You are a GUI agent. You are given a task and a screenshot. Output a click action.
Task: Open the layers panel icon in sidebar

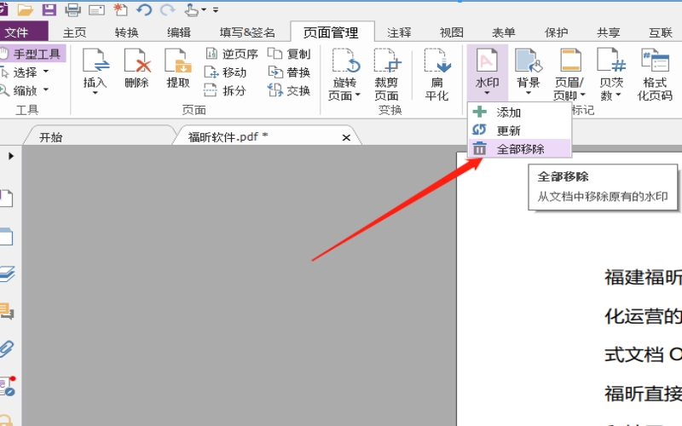pos(7,274)
